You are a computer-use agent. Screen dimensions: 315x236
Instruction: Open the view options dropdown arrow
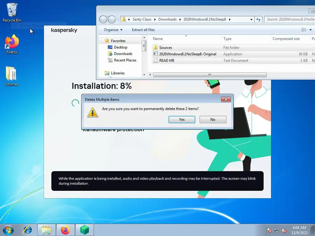pyautogui.click(x=310, y=30)
